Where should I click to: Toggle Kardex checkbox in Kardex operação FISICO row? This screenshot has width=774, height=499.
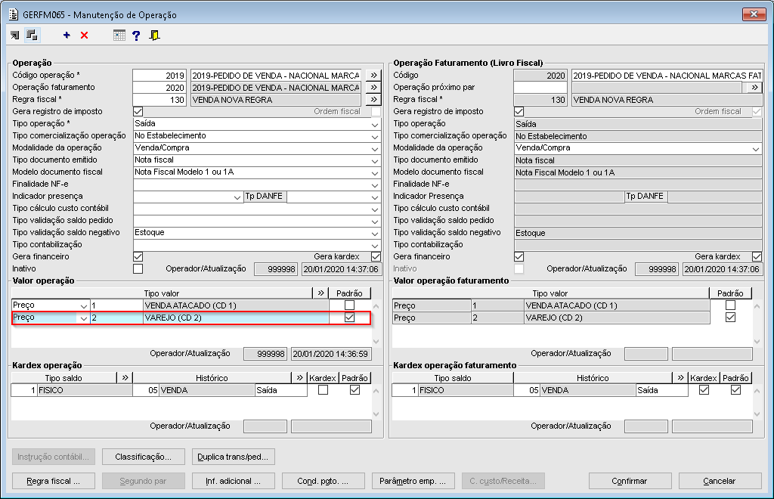pos(324,390)
